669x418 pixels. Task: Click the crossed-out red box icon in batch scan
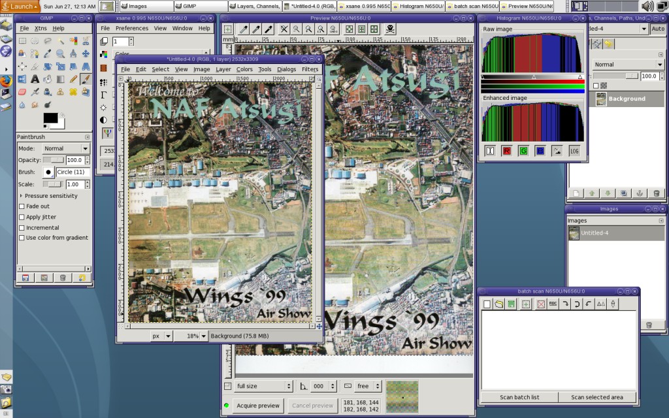(540, 304)
